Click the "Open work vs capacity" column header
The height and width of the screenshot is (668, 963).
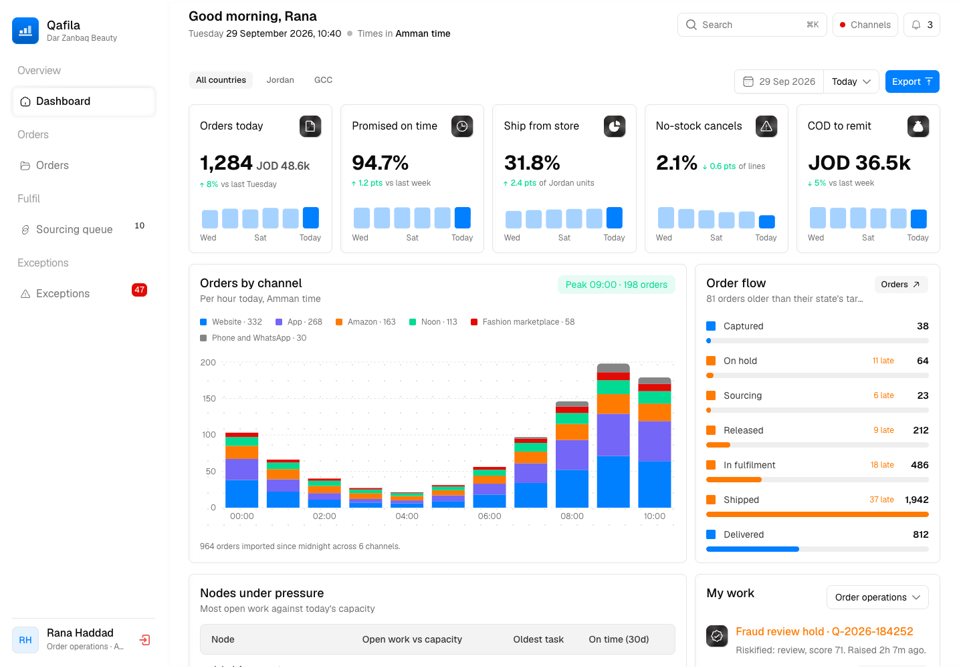412,639
